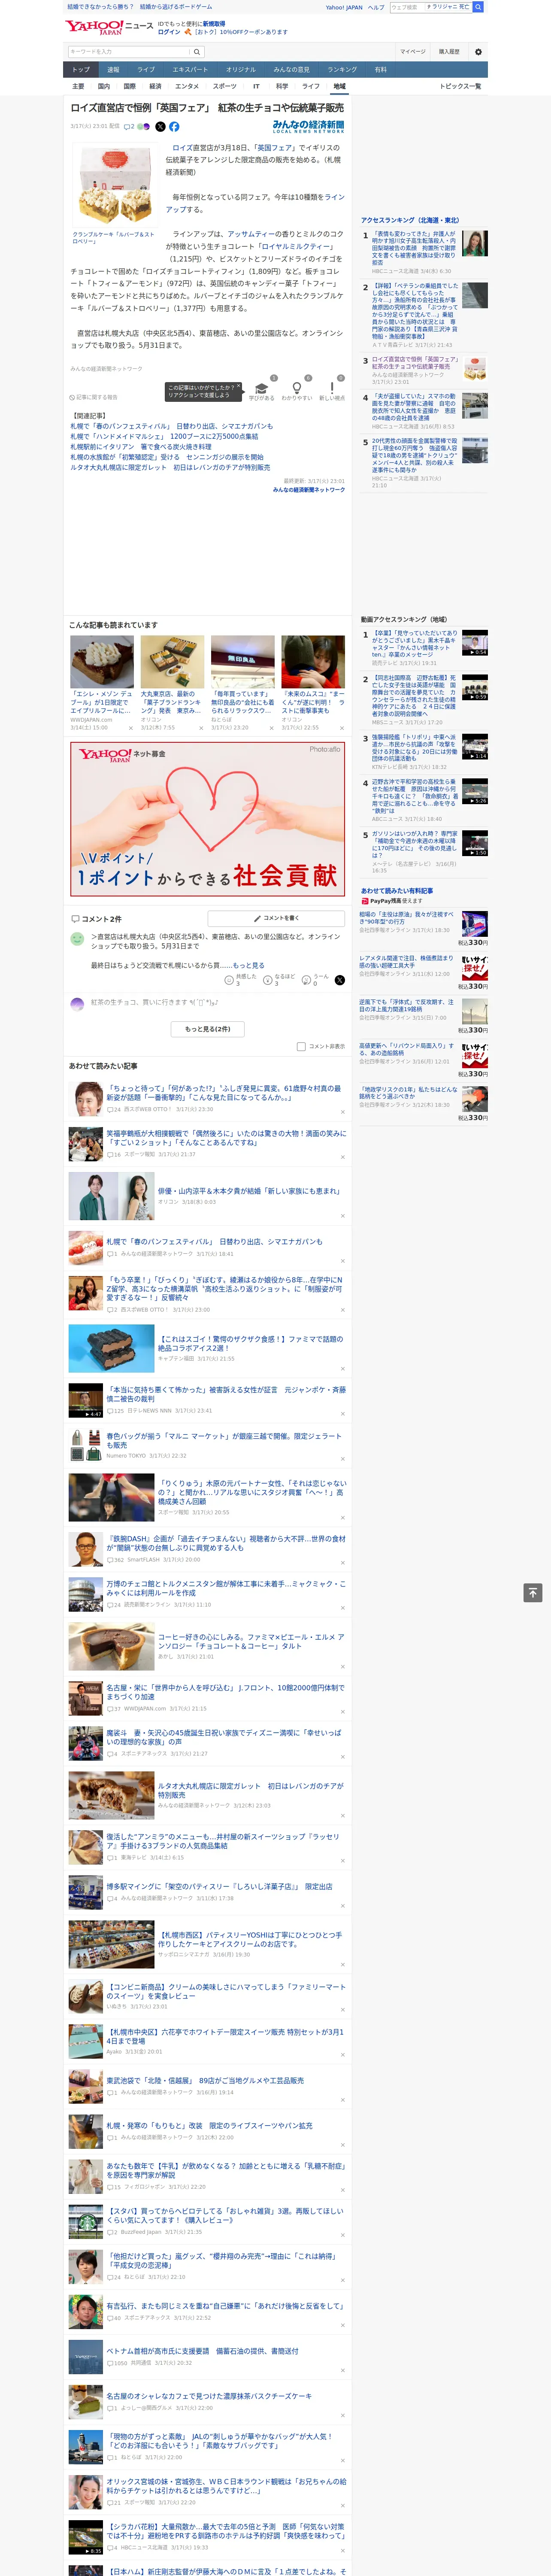Close the reaction support tooltip

[239, 387]
